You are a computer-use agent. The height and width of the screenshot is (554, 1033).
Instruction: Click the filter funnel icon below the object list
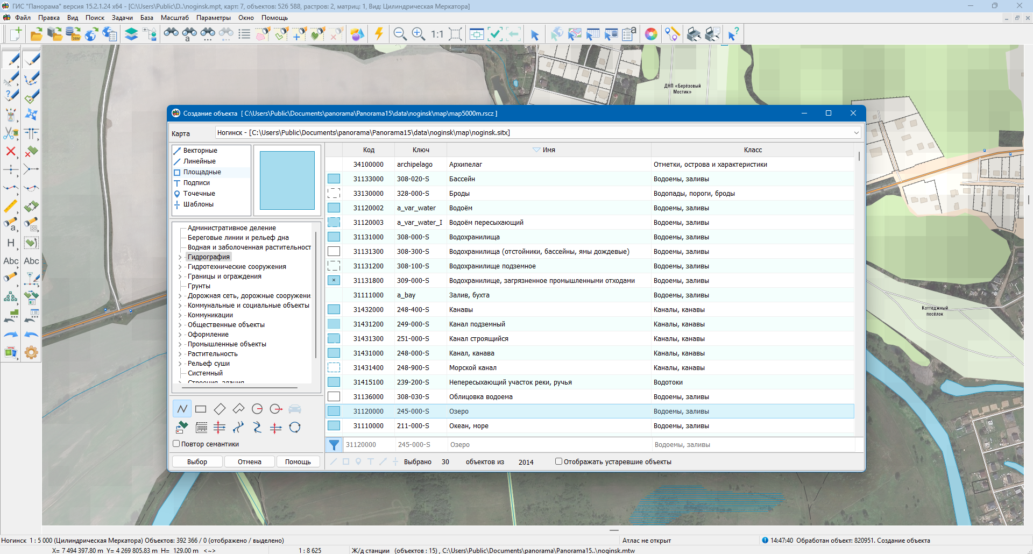(334, 445)
